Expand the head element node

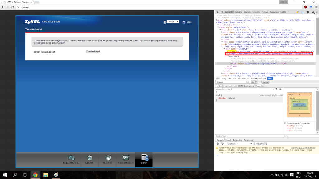click(x=218, y=25)
